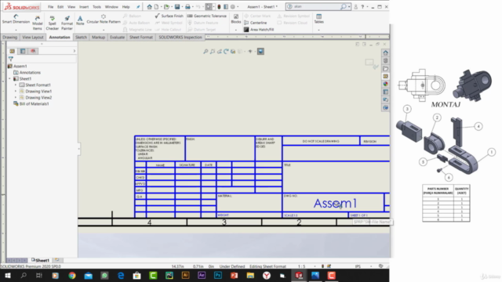502x282 pixels.
Task: Open the Design Library task pane tab
Action: point(385,61)
